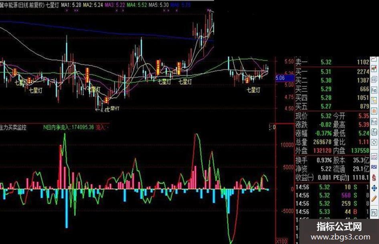Open the orange document sidebar icon

click(374, 111)
